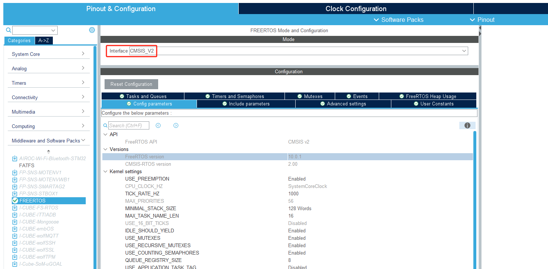Open the Interface CMSIS_V2 dropdown
Image resolution: width=548 pixels, height=269 pixels.
point(299,51)
